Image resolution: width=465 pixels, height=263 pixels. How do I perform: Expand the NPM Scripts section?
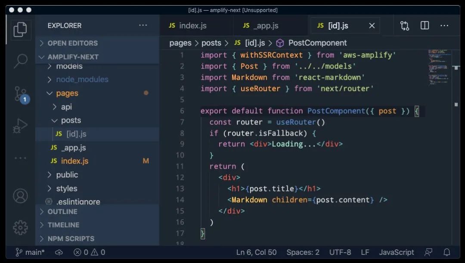[x=97, y=239]
